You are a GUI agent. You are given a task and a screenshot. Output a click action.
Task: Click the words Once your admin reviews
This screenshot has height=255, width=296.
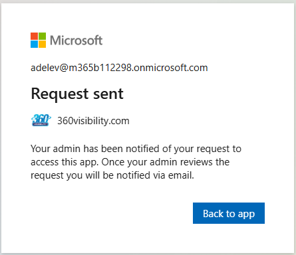[x=157, y=162]
